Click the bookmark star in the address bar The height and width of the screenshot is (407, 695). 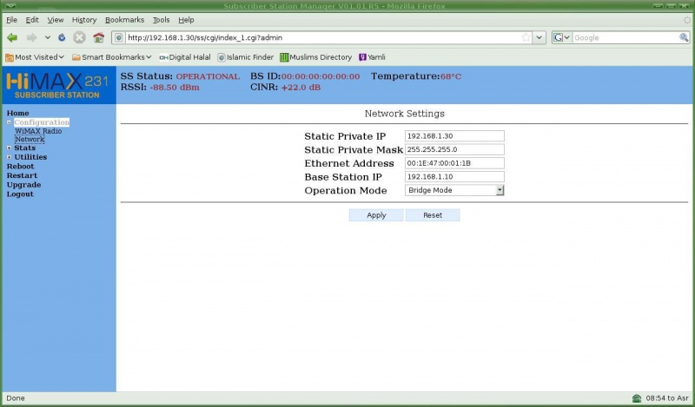pyautogui.click(x=526, y=37)
